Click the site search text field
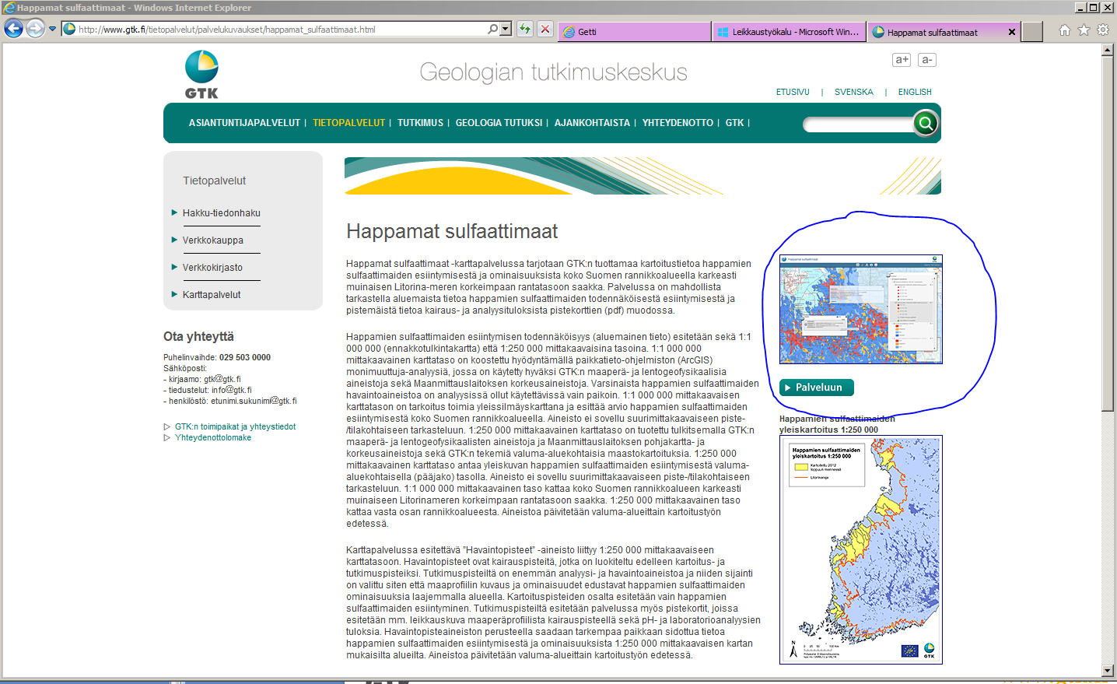This screenshot has height=684, width=1117. (x=857, y=125)
